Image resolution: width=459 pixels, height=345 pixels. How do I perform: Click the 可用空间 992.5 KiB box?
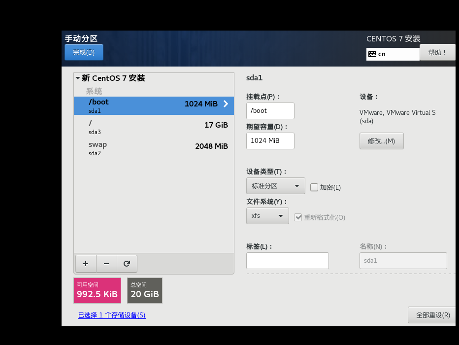[x=97, y=290]
